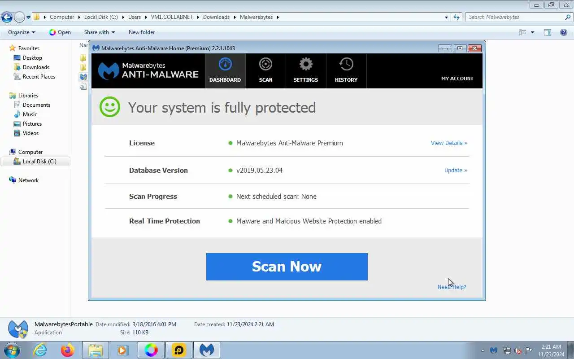The width and height of the screenshot is (574, 359).
Task: Open the Dashboard tab in Malwarebytes
Action: click(225, 71)
